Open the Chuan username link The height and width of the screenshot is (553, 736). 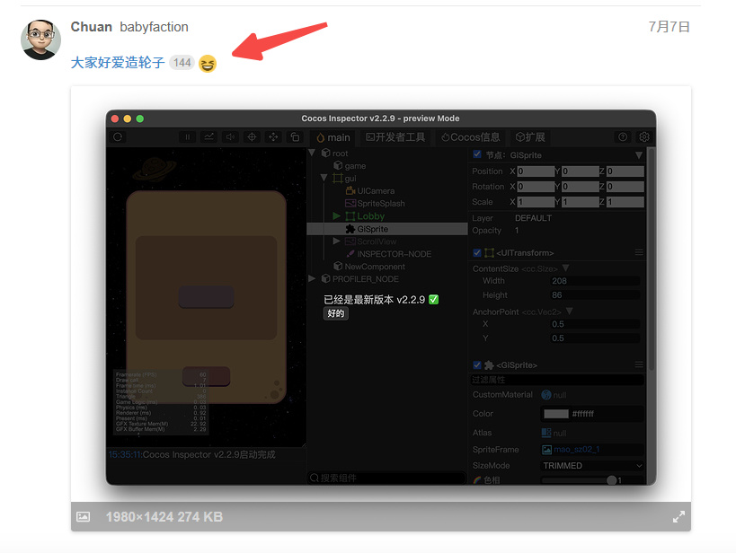91,27
